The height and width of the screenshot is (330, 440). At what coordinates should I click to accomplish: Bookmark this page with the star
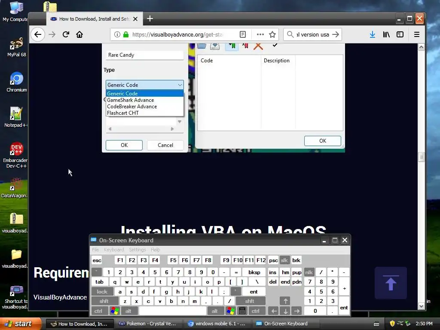click(x=272, y=34)
